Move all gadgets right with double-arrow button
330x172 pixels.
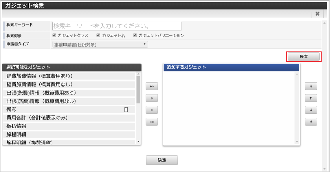point(151,86)
